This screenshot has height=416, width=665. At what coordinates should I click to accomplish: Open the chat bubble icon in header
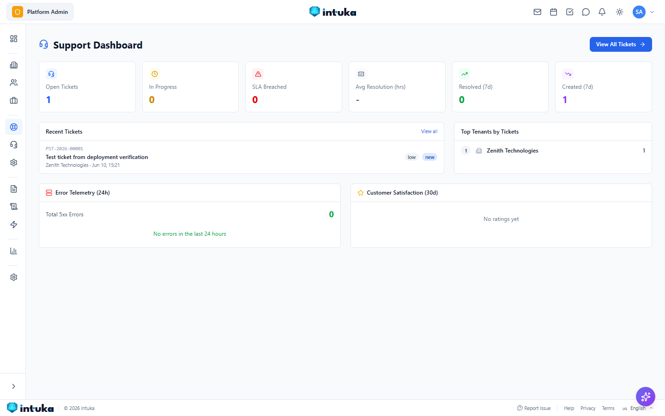point(586,12)
